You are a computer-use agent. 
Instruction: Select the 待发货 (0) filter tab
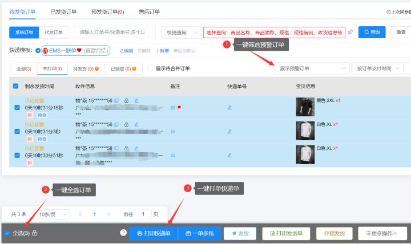pos(86,69)
